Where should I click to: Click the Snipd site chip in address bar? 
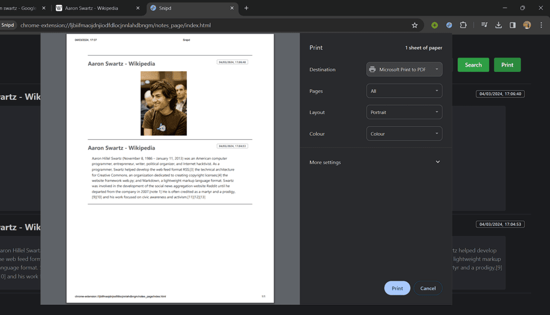click(x=8, y=25)
